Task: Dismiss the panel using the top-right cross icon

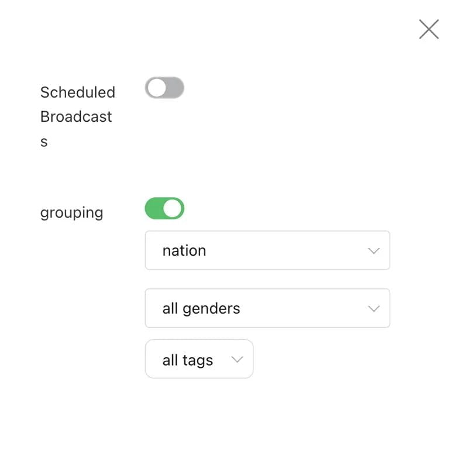Action: click(x=429, y=29)
